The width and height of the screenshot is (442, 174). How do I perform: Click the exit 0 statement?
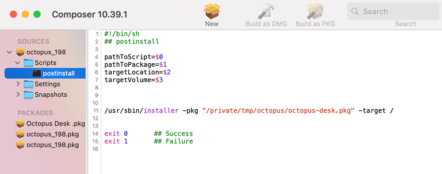click(x=116, y=133)
